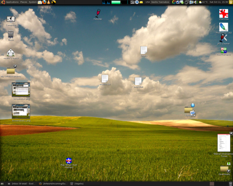Screen dimensions: 233x186
Task: Open the Vasilis Yiannakos user switcher
Action: (x=161, y=2)
